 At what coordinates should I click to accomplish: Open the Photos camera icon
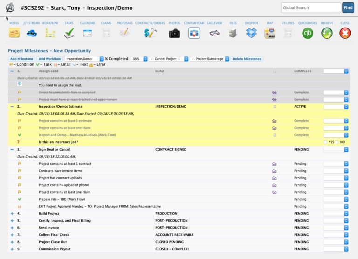coord(174,34)
